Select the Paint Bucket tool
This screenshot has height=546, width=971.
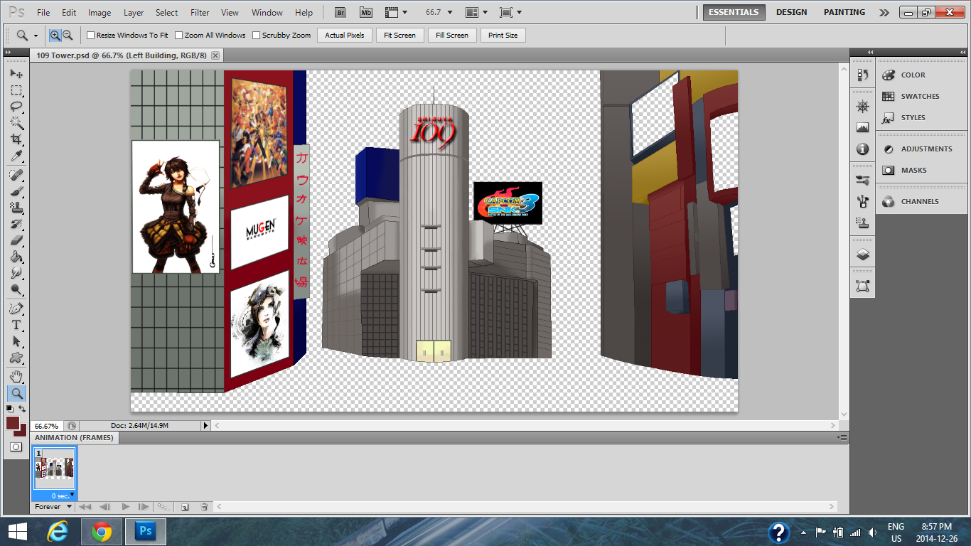16,257
